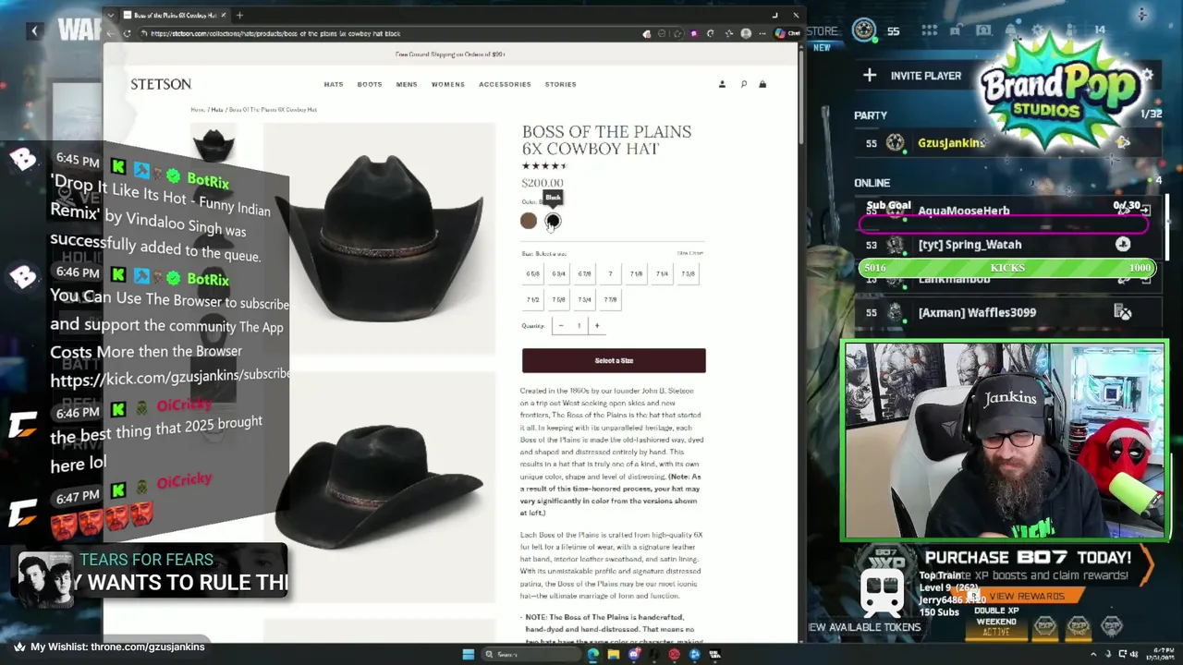Click INVITE PLAYER plus icon
The height and width of the screenshot is (665, 1183).
(870, 75)
